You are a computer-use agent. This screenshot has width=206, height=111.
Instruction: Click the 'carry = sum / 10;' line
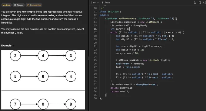pyautogui.click(x=127, y=53)
